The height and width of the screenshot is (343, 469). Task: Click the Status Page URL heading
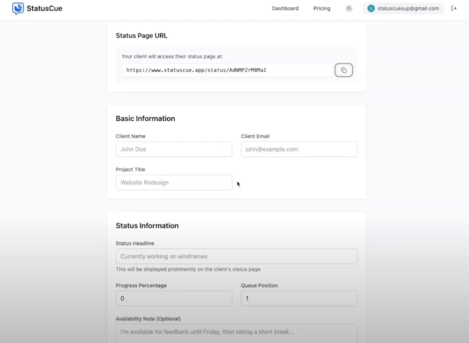(141, 36)
